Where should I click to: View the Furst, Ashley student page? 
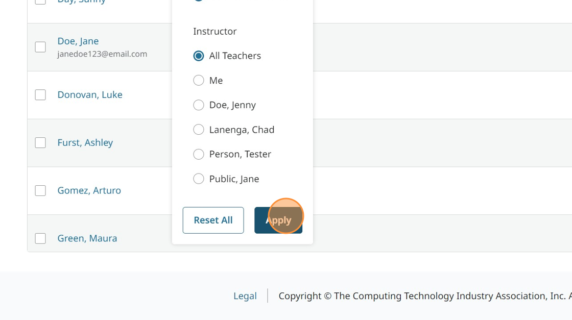85,142
